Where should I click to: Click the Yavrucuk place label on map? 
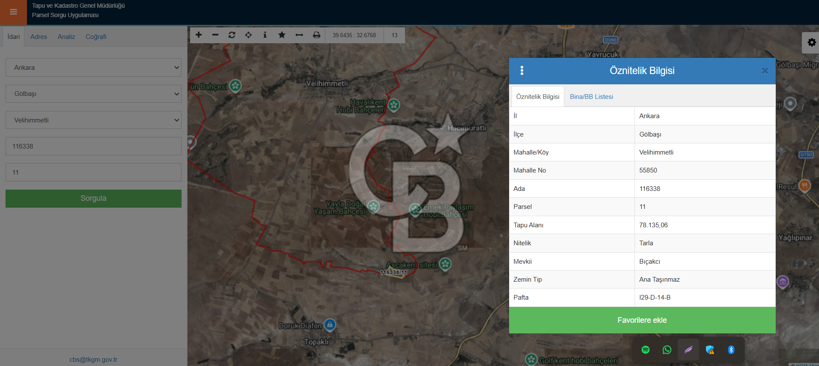tap(603, 54)
